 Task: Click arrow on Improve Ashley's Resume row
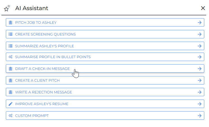[199, 104]
